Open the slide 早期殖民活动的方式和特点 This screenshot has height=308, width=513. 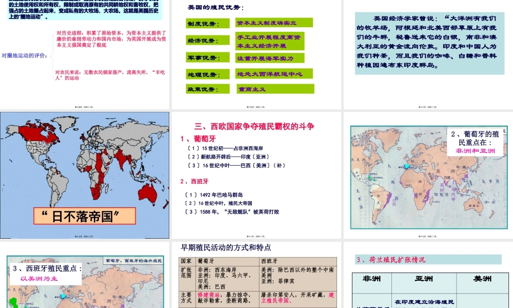[x=256, y=275]
